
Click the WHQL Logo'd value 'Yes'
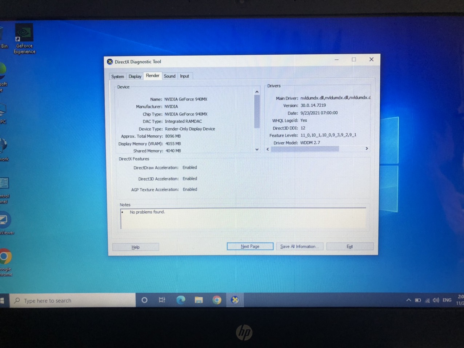pyautogui.click(x=304, y=120)
